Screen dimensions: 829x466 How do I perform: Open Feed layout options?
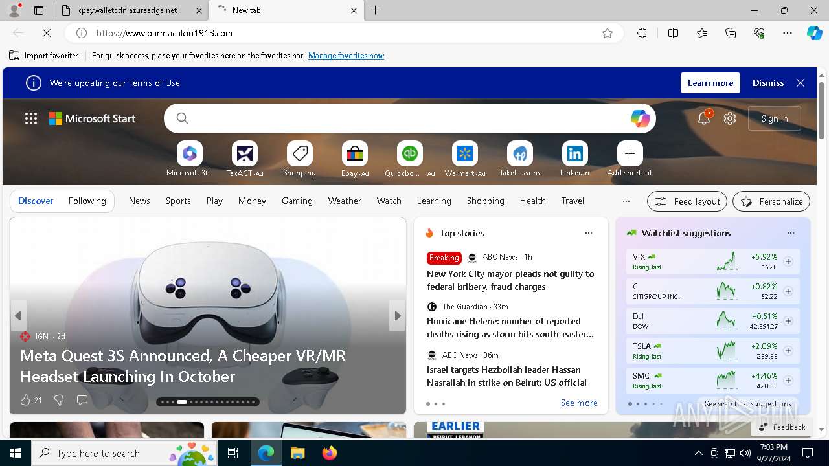coord(687,201)
